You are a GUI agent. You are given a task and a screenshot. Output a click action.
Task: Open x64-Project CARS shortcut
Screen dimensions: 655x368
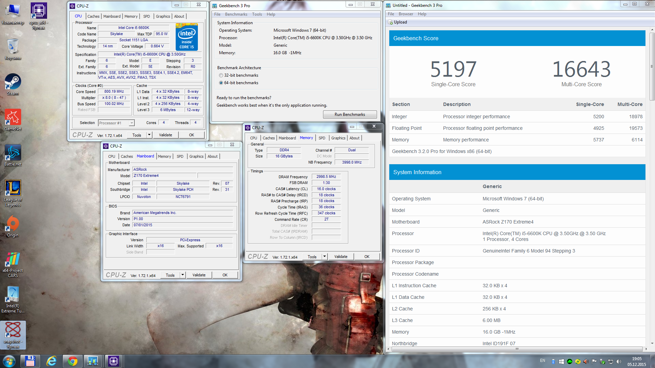13,265
